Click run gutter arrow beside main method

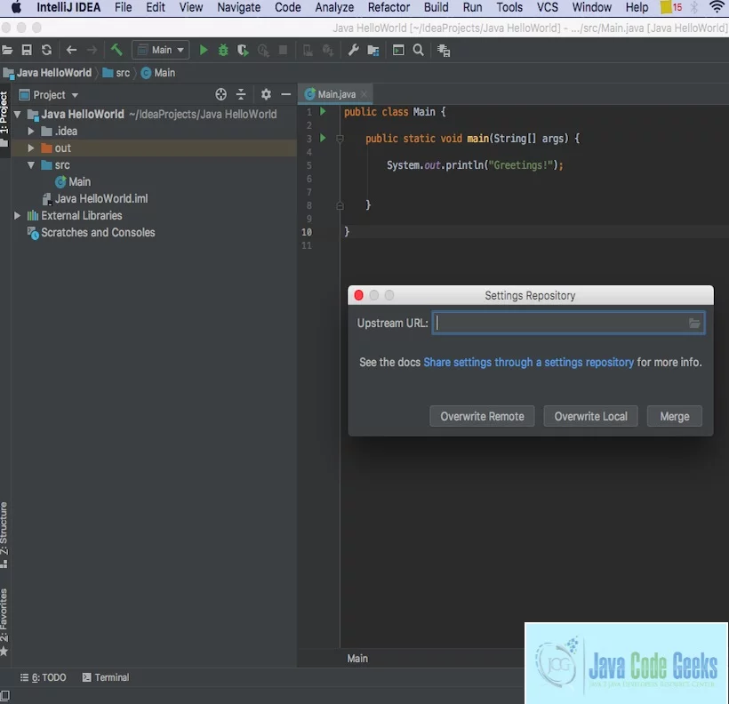coord(323,138)
